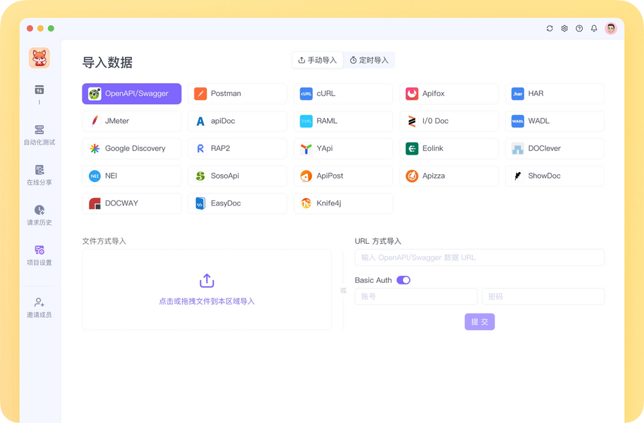Switch to the 定时导入 tab
Image resolution: width=644 pixels, height=423 pixels.
click(x=369, y=60)
